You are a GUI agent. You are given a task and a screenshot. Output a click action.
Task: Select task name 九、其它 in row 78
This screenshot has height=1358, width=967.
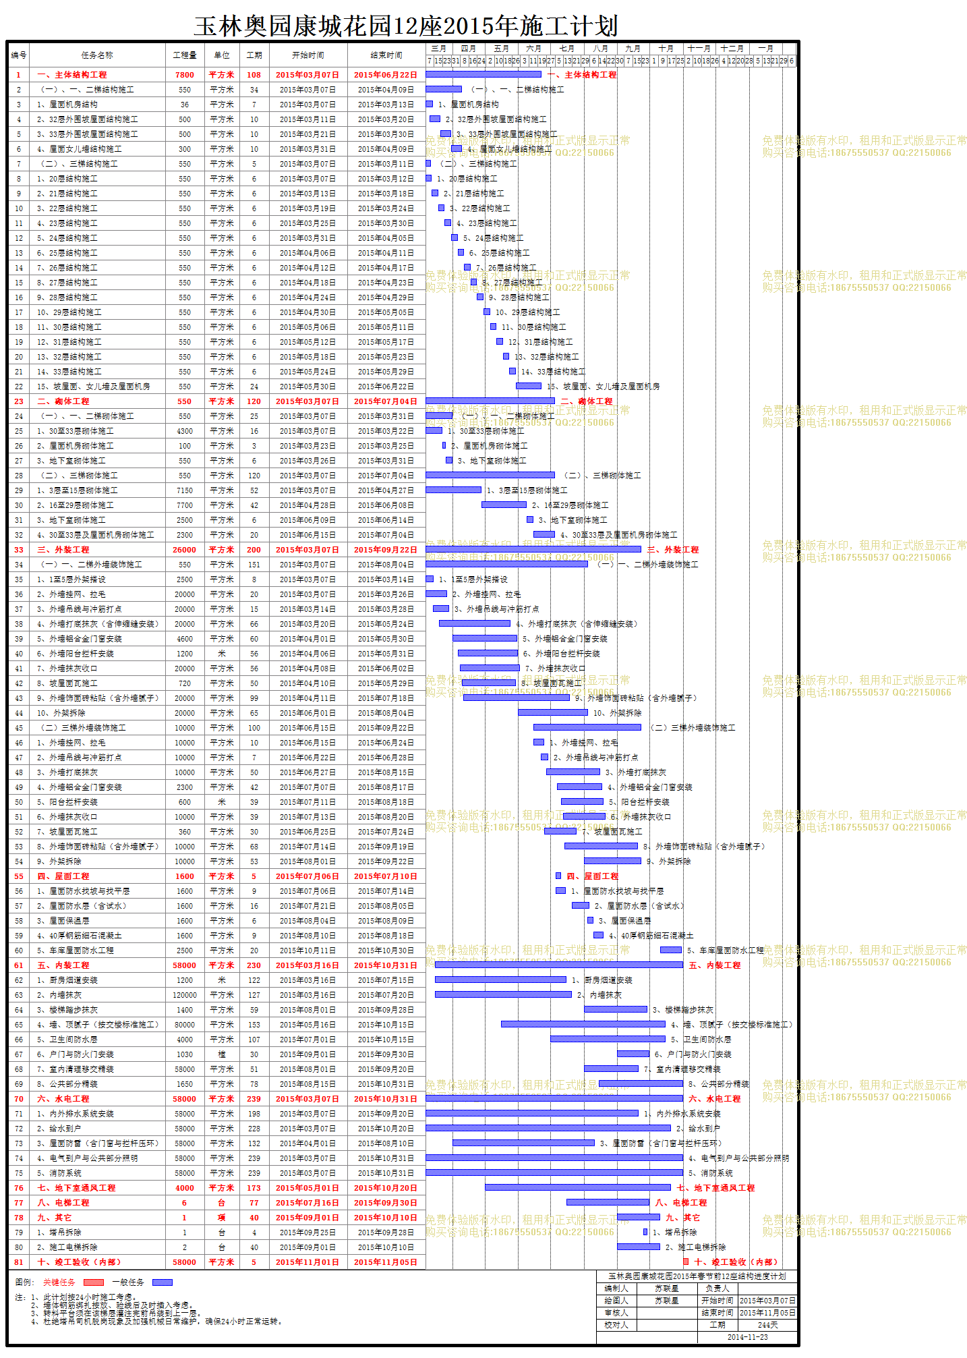55,1218
